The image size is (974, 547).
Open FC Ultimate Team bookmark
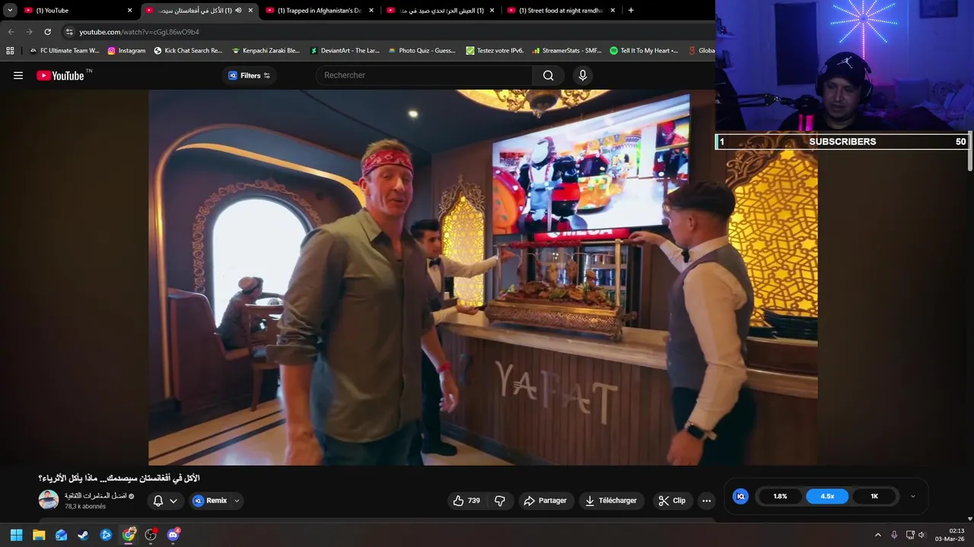tap(64, 50)
